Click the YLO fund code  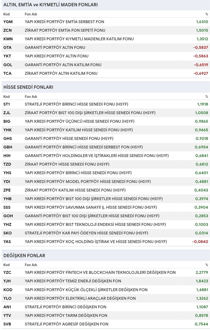[x=7, y=298]
